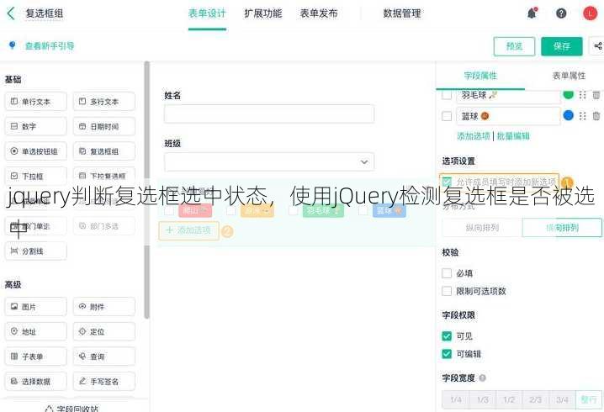Edit the 篮球 option name field
The image size is (604, 412).
coord(508,116)
